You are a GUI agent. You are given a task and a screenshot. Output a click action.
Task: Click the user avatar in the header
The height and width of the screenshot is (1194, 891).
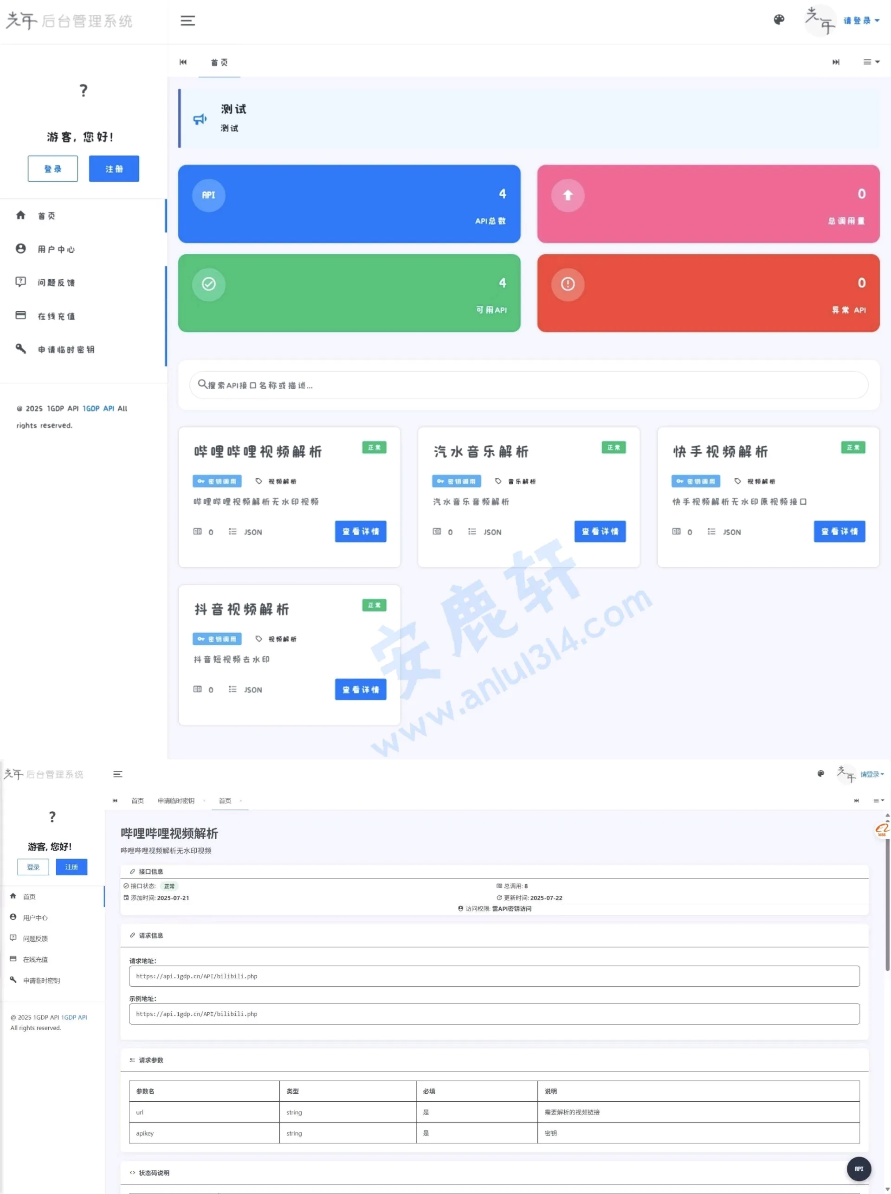pyautogui.click(x=820, y=20)
